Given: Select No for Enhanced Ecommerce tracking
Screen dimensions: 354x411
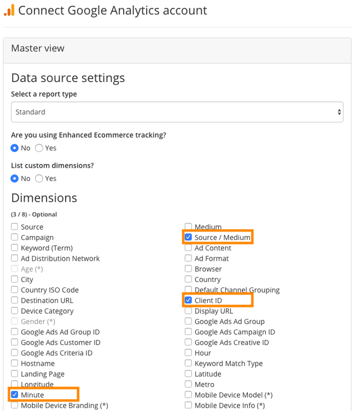Looking at the screenshot, I should click(14, 148).
